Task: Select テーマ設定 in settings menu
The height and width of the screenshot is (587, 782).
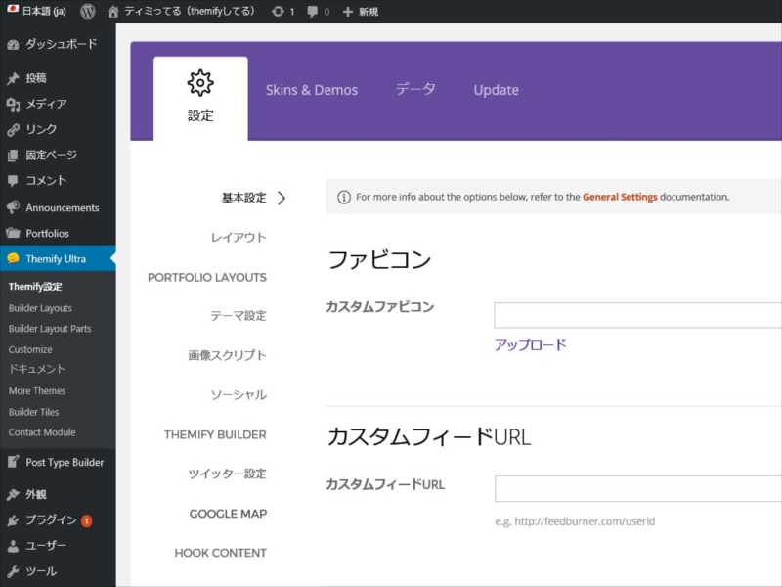Action: click(239, 316)
